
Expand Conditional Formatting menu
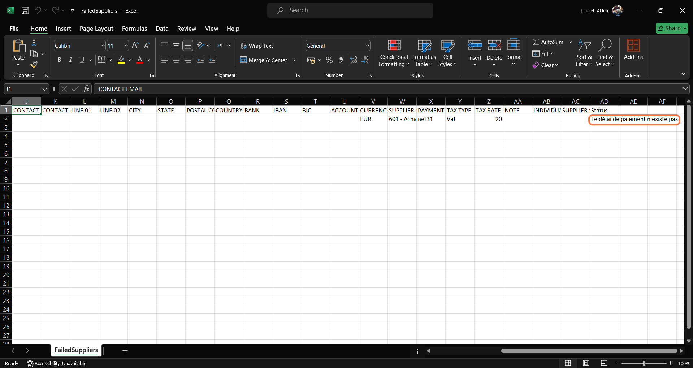coord(394,53)
